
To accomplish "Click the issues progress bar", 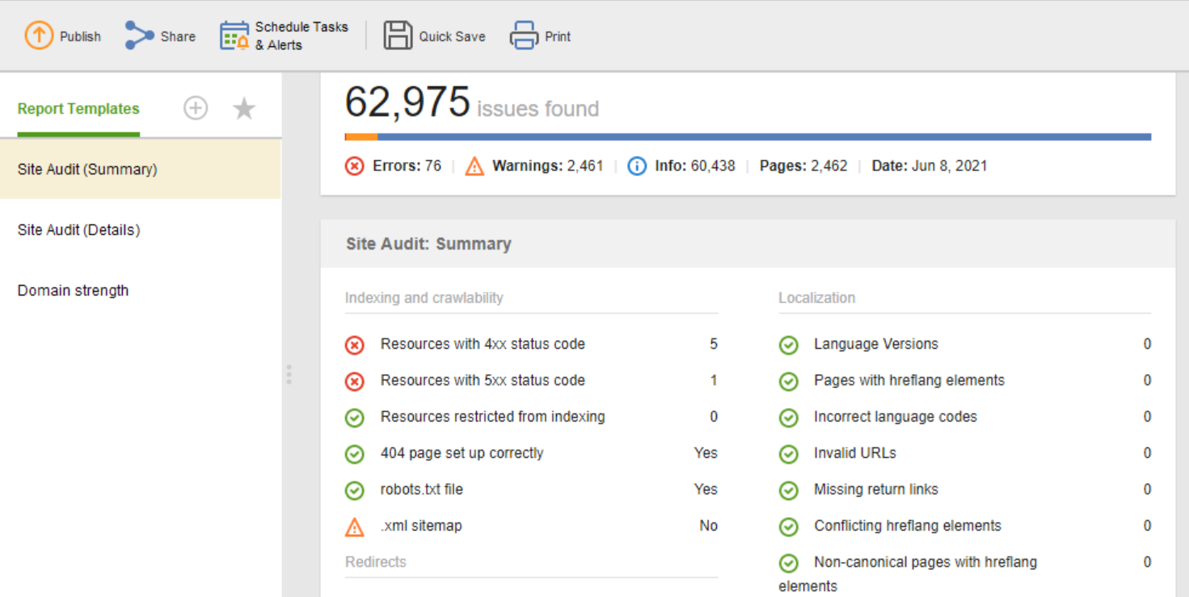I will tap(748, 137).
